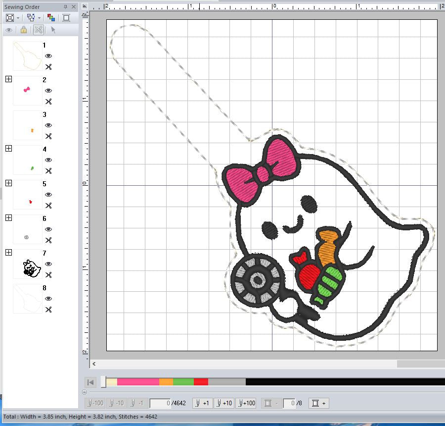Image resolution: width=445 pixels, height=426 pixels.
Task: Step back 10 stitches with -10 button
Action: [x=117, y=403]
